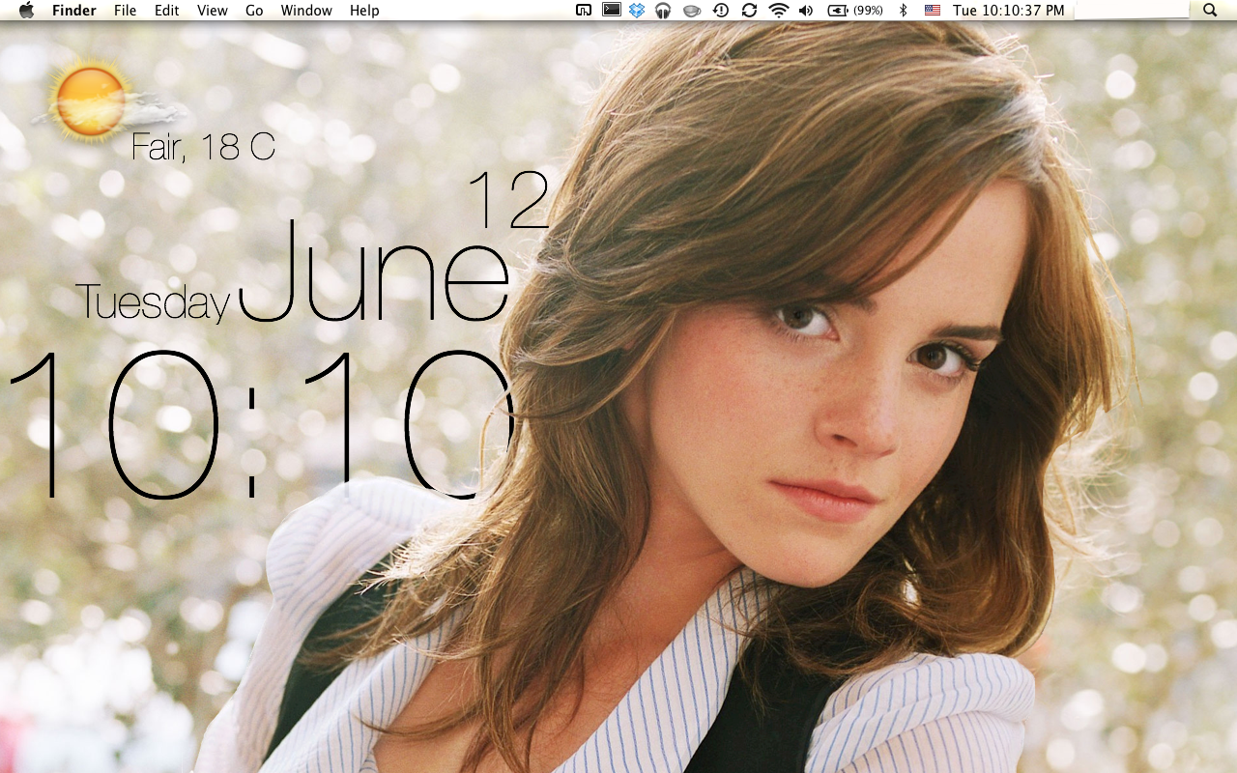1237x773 pixels.
Task: Toggle the Caffeine coffee cup icon
Action: 692,11
